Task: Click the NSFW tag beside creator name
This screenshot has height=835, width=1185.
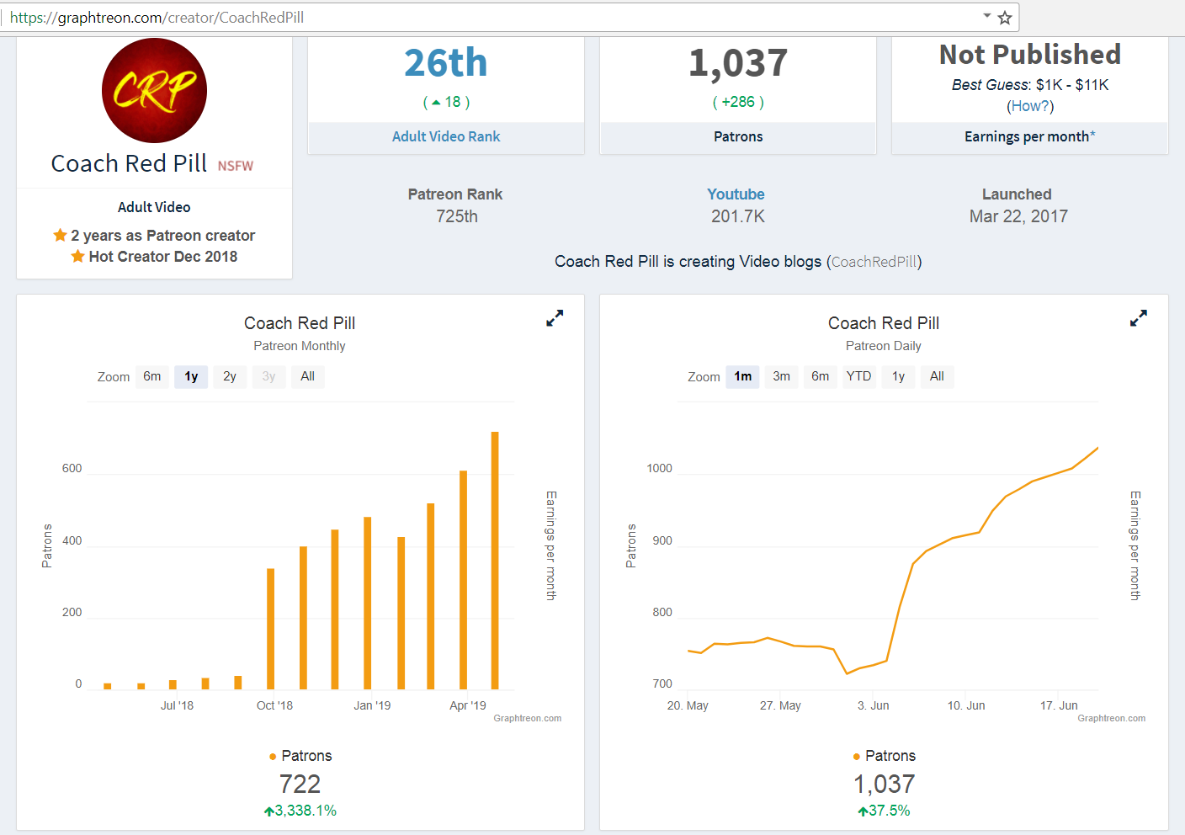Action: pyautogui.click(x=236, y=166)
